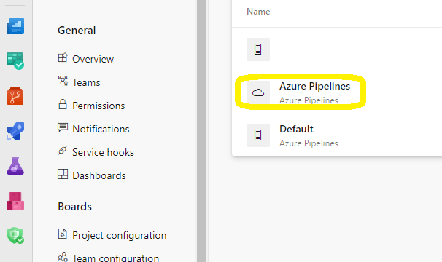Click the Notifications chat icon
The height and width of the screenshot is (262, 442).
tap(63, 127)
